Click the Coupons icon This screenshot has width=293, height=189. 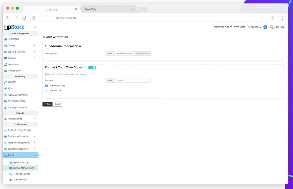coord(5,82)
